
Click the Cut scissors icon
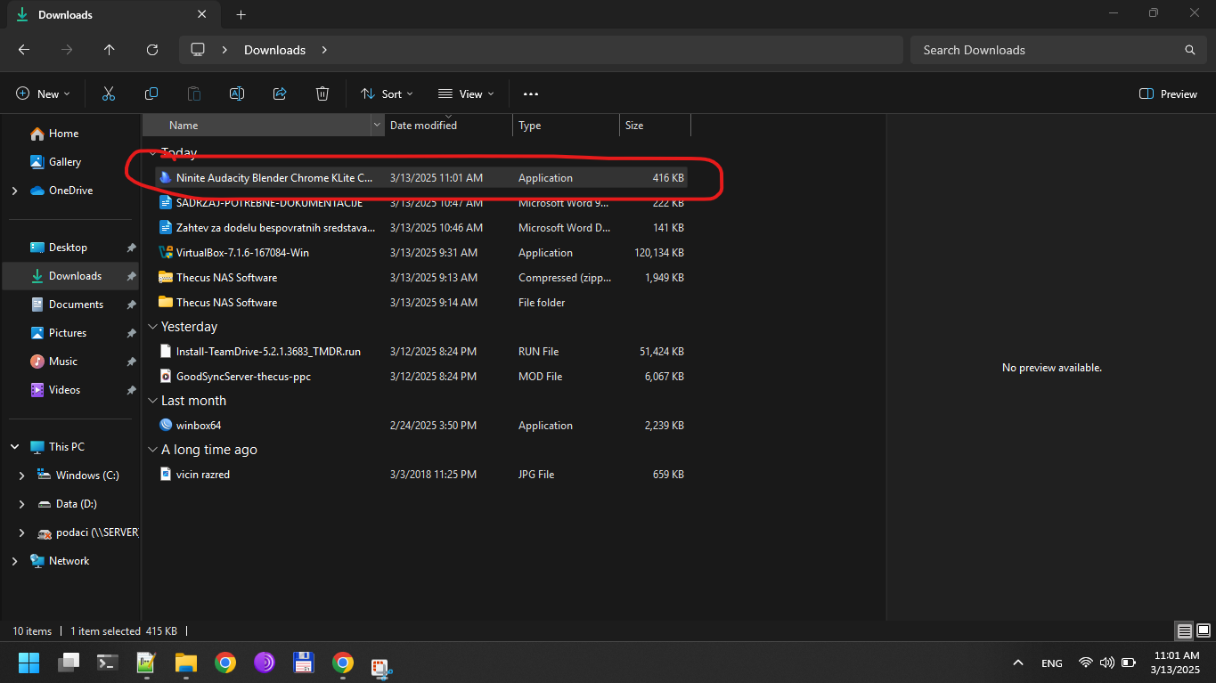click(x=109, y=94)
